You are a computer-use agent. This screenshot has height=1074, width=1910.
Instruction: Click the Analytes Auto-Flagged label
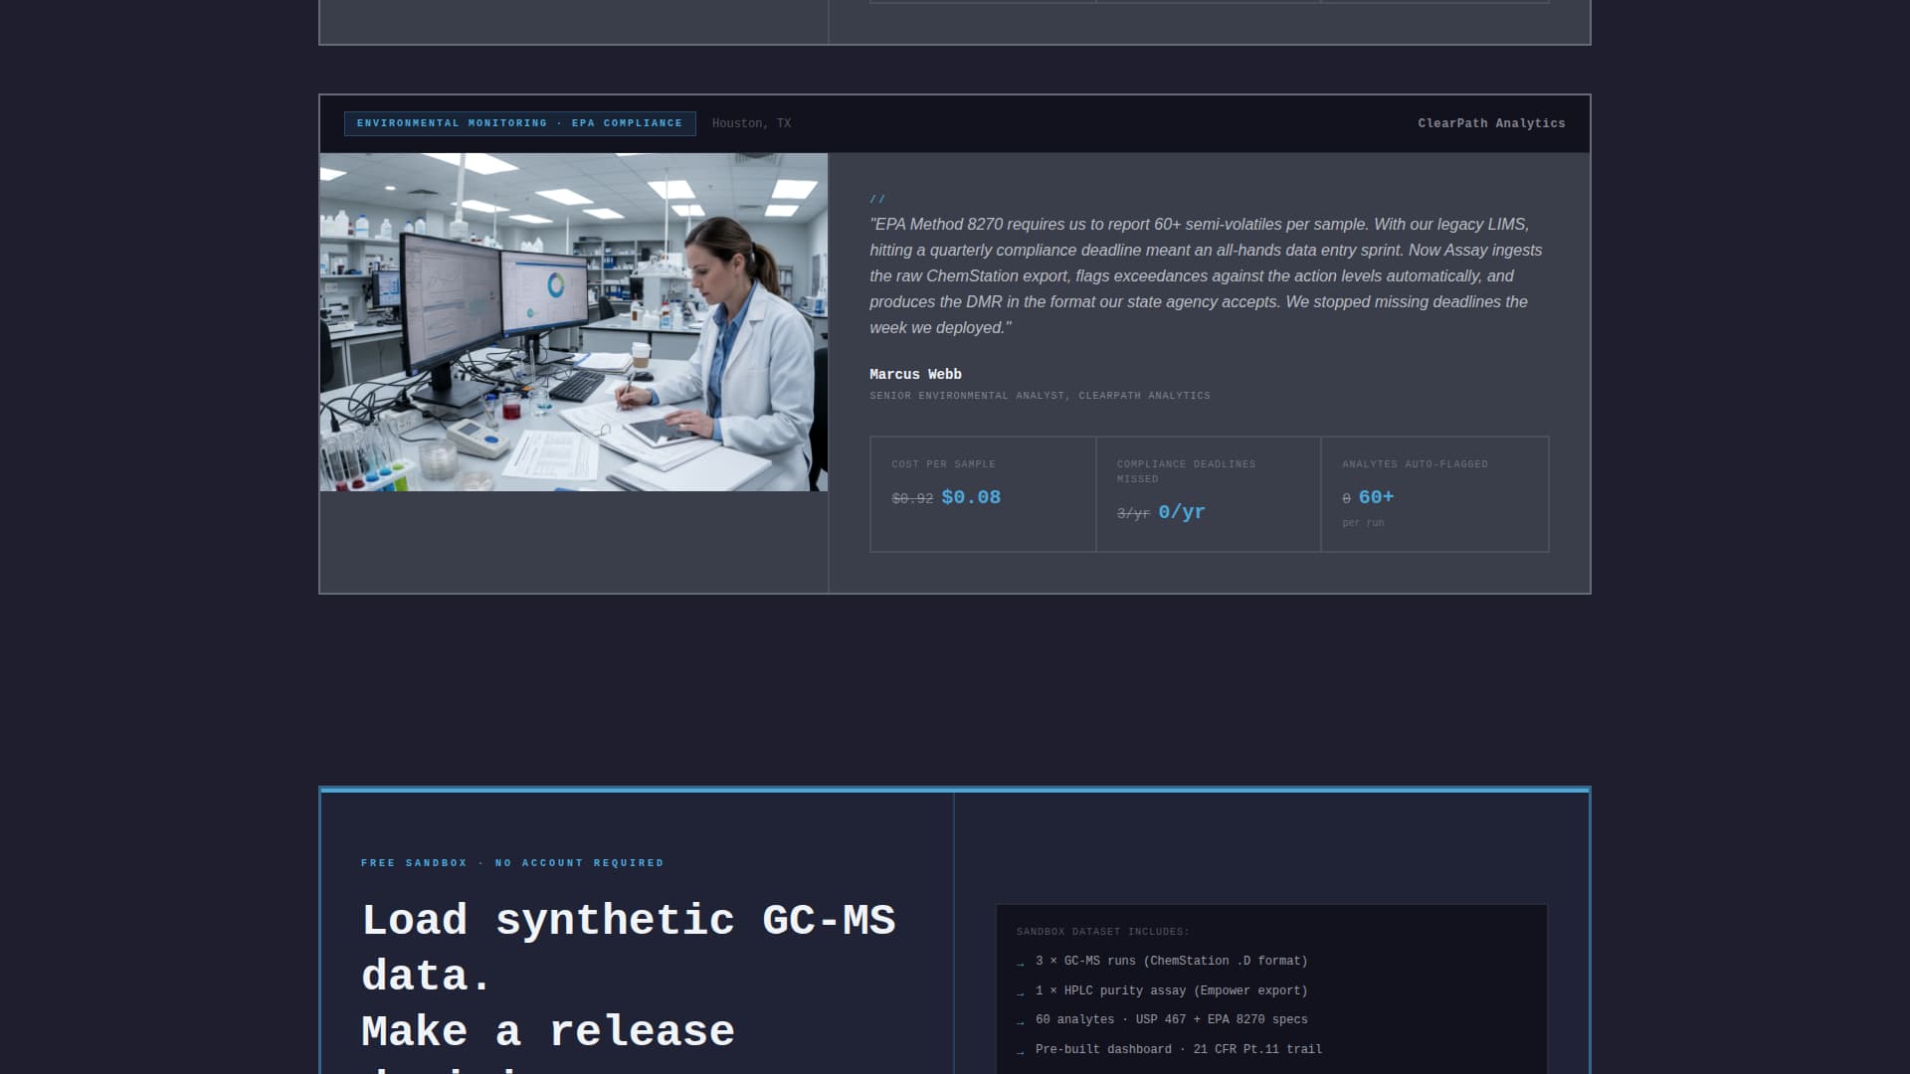click(x=1415, y=464)
